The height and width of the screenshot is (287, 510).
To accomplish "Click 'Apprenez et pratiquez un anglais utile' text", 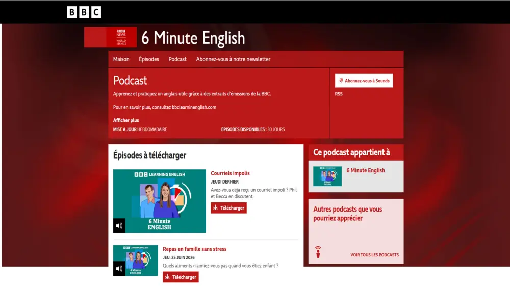I will click(x=192, y=94).
